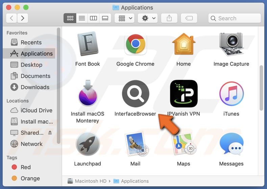267x189 pixels.
Task: Open iCloud Drive in sidebar Locations
Action: point(36,110)
